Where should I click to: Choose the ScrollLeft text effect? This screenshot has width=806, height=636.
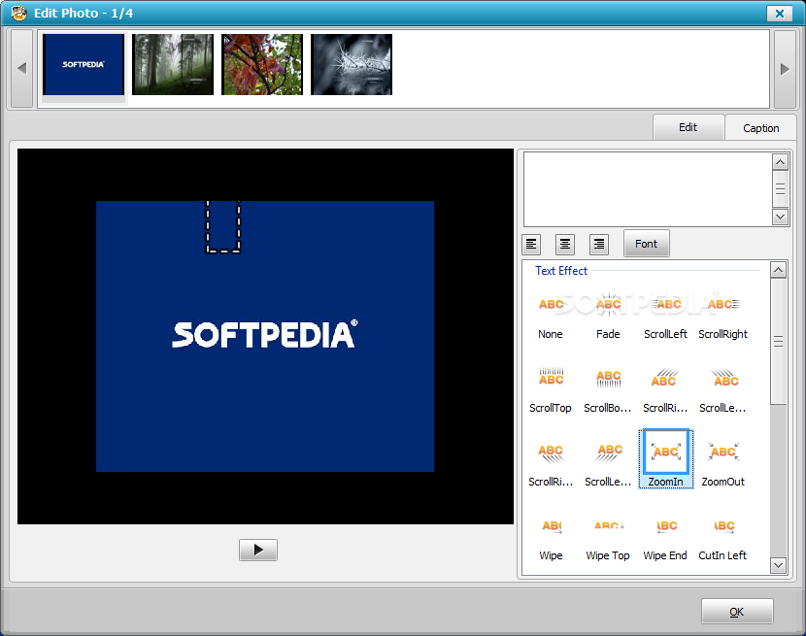point(665,315)
